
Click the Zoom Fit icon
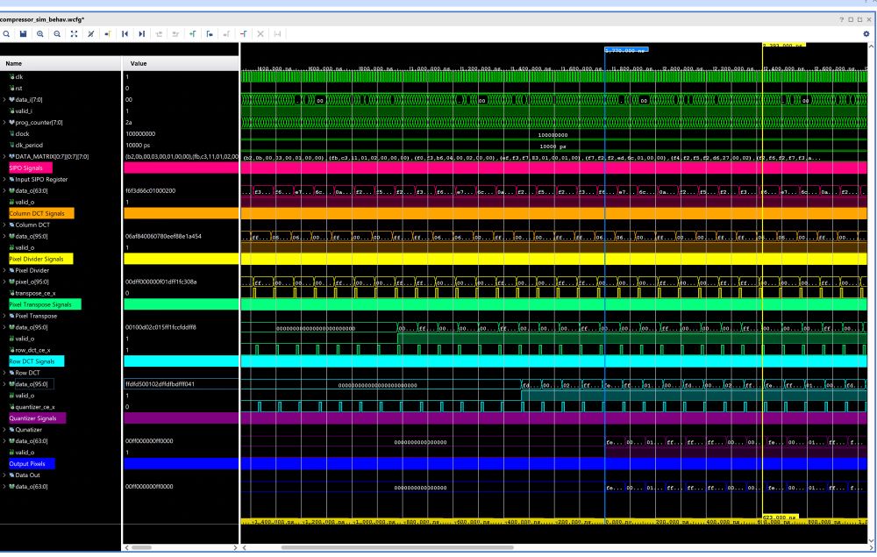click(x=74, y=34)
